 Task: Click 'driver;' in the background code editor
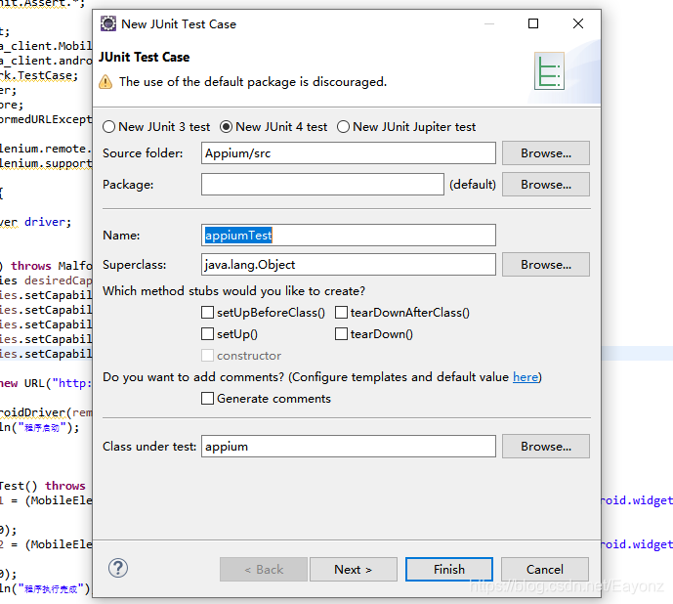click(48, 222)
